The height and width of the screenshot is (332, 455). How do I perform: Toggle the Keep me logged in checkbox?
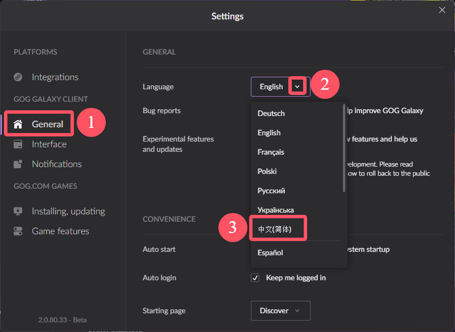click(255, 278)
